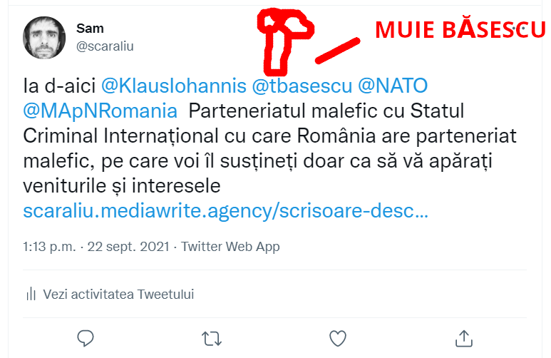551x358 pixels.
Task: Click the bar chart analytics icon
Action: point(31,294)
